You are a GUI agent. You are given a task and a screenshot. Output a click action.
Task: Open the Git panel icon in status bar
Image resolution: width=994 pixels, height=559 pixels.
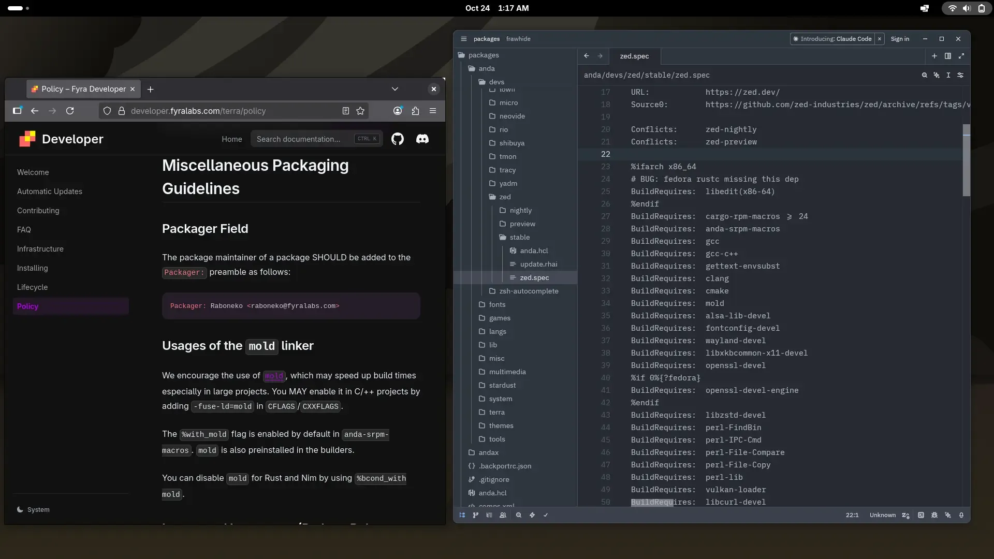point(476,515)
